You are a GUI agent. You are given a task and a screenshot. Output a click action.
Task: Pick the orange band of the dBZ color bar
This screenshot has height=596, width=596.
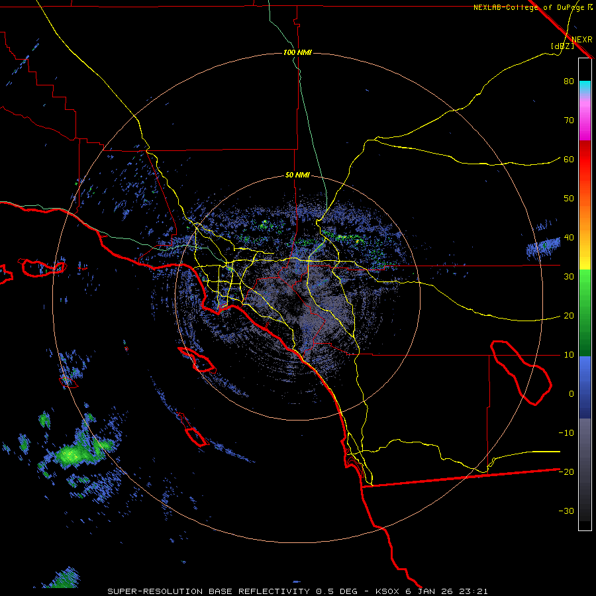point(585,219)
